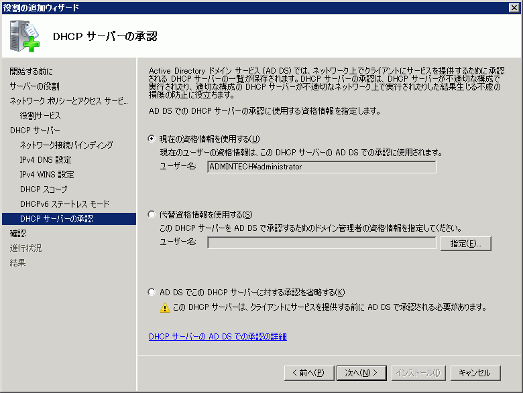Select highlighted DHCP サーバーの承認 step
The image size is (523, 393).
tap(69, 219)
